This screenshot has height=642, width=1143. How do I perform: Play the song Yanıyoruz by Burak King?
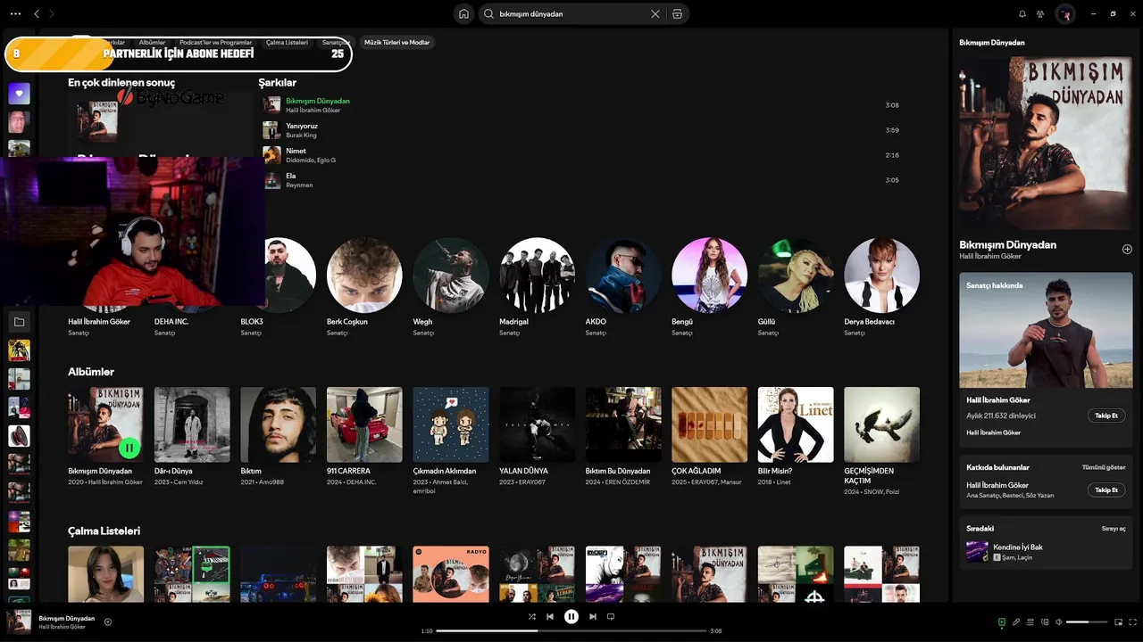[x=580, y=130]
